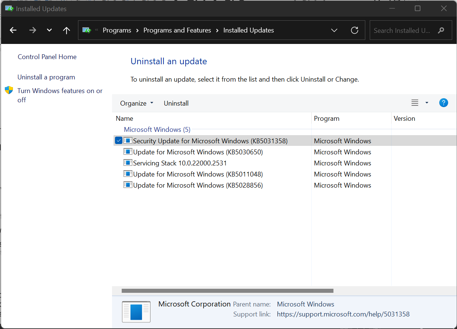Select Installed Updates breadcrumb
457x329 pixels.
pos(248,30)
